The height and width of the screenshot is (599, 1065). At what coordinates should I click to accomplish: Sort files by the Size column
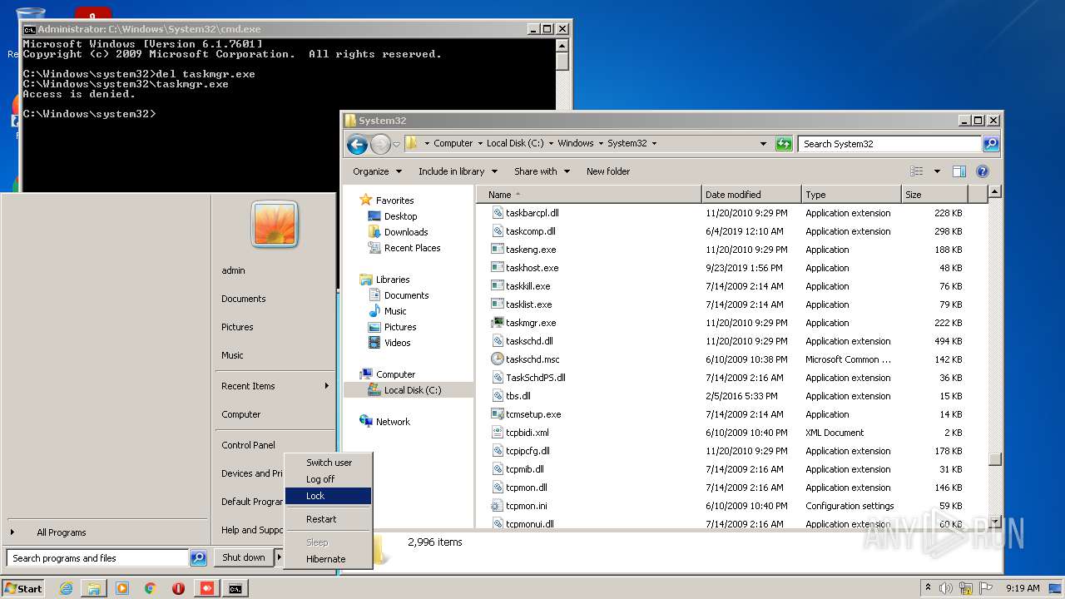tap(934, 195)
